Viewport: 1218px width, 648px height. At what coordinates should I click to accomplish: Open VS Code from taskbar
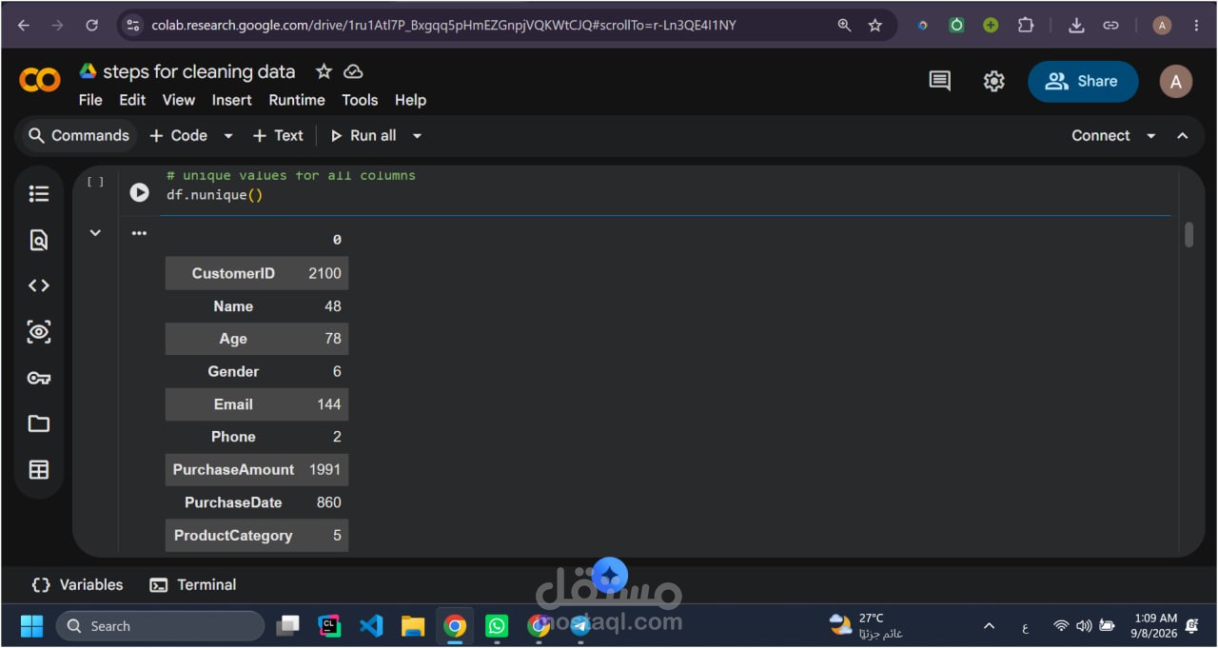tap(371, 626)
